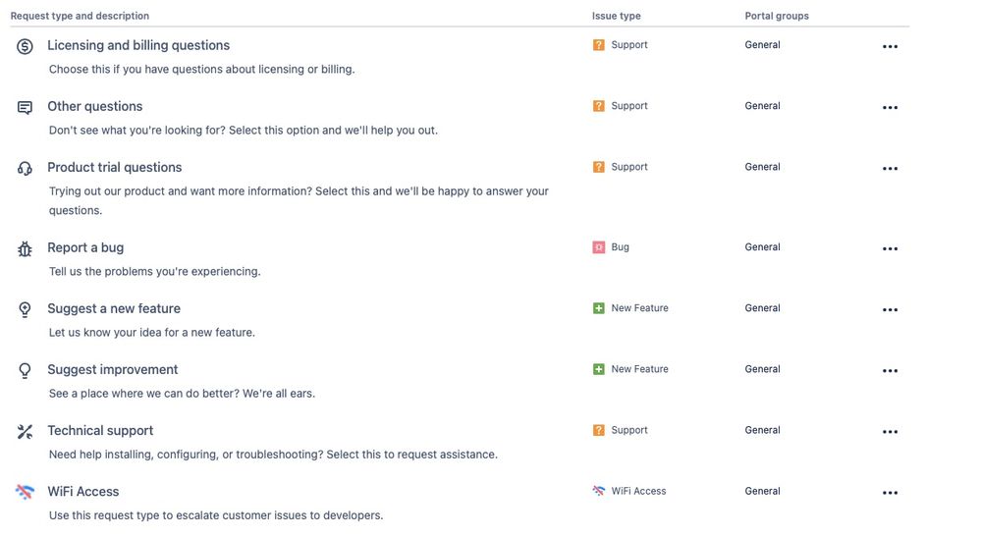The height and width of the screenshot is (537, 981).
Task: Click the dollar coin icon for Licensing and billing
Action: coord(26,46)
